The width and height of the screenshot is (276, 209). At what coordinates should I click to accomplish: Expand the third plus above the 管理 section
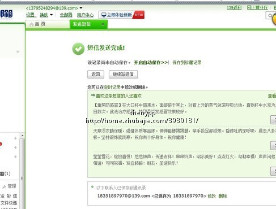click(x=16, y=156)
